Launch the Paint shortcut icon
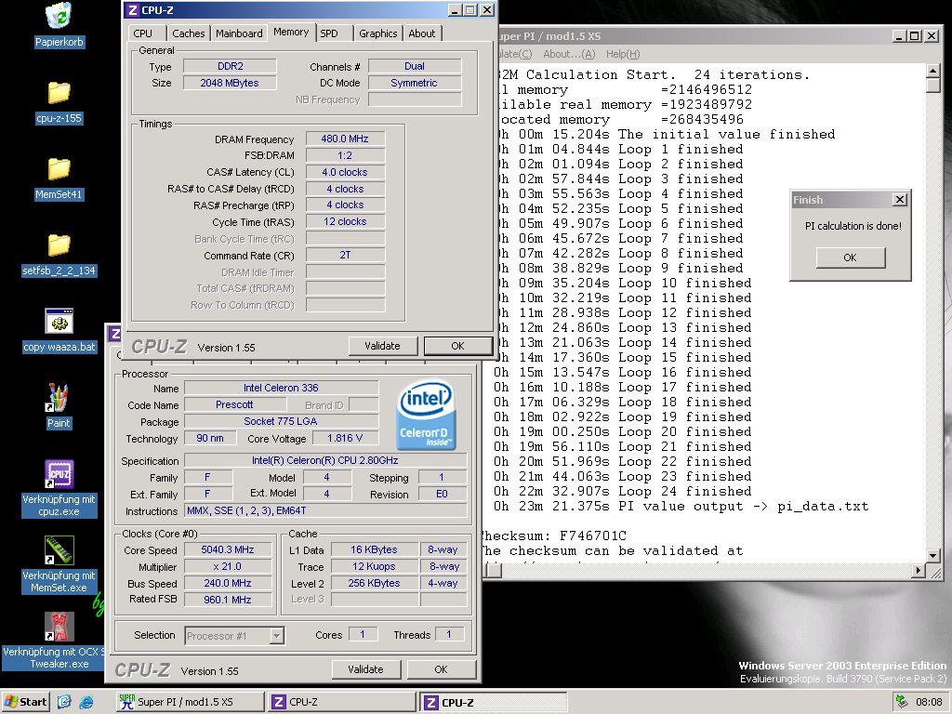 59,398
